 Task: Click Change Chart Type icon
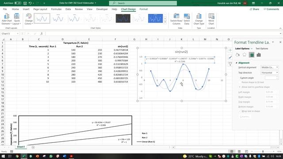point(199,19)
